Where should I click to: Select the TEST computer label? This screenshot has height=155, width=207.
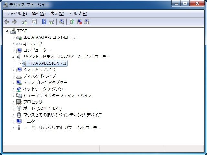pyautogui.click(x=22, y=31)
